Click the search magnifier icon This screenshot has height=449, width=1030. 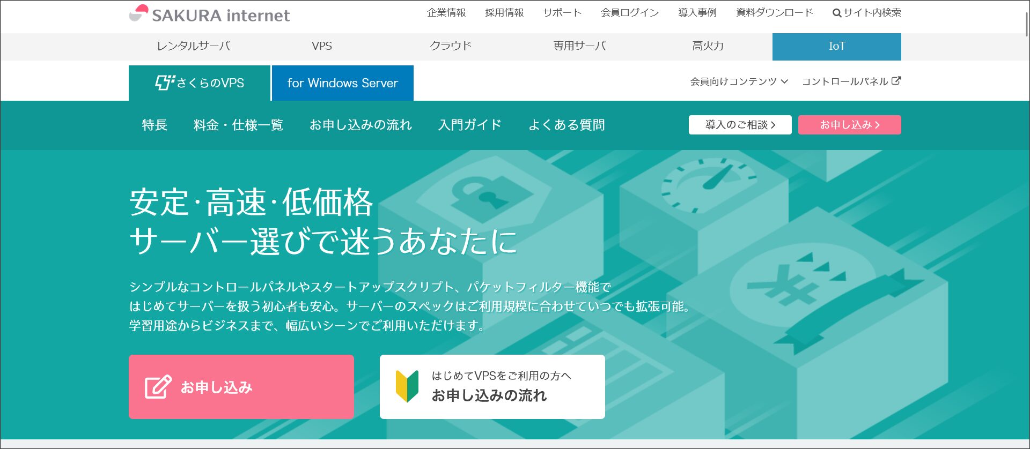click(x=836, y=13)
